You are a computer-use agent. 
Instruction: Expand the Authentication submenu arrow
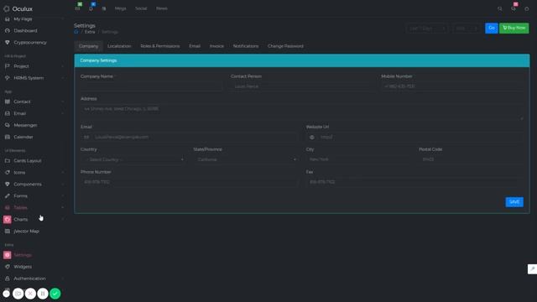tap(63, 279)
